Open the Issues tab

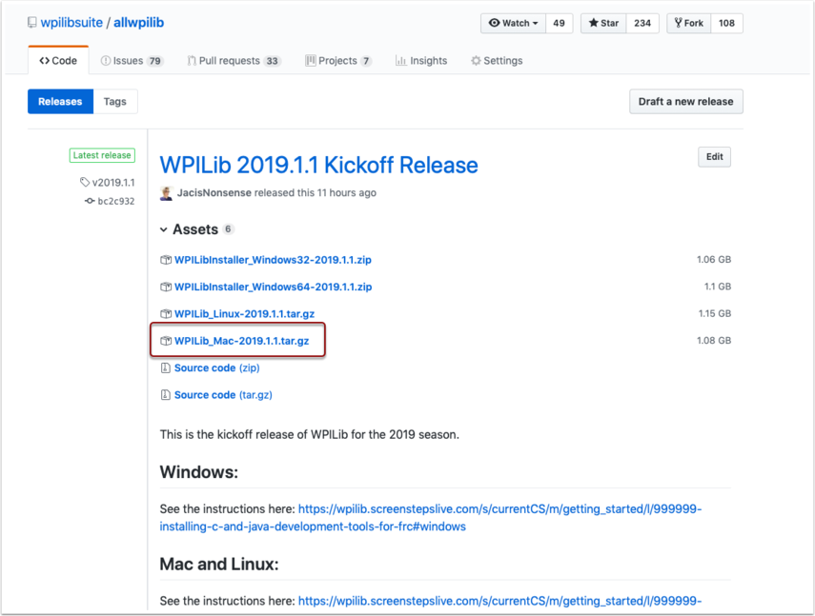pyautogui.click(x=132, y=61)
